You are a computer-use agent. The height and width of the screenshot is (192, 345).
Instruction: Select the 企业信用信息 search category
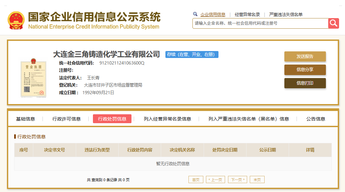click(213, 14)
